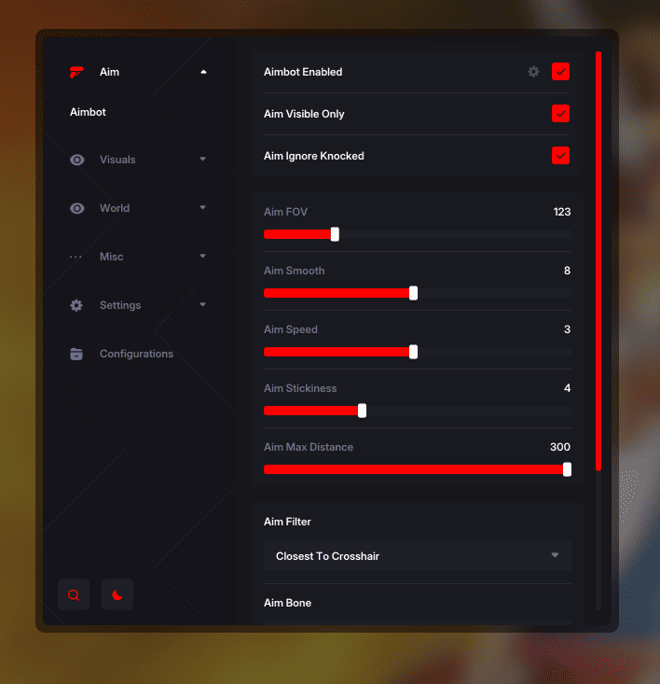This screenshot has width=660, height=684.
Task: Click the folder icon beside Configurations
Action: click(x=76, y=354)
